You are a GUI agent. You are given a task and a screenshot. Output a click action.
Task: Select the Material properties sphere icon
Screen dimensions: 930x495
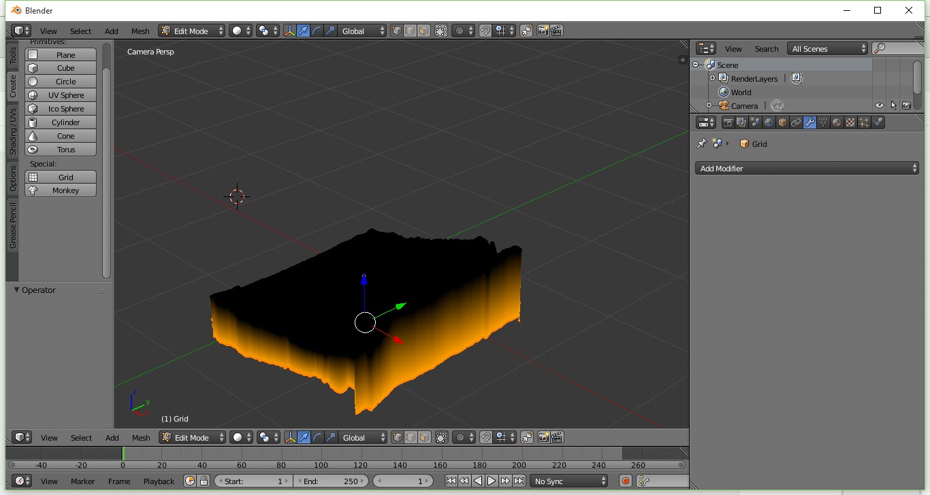point(836,122)
